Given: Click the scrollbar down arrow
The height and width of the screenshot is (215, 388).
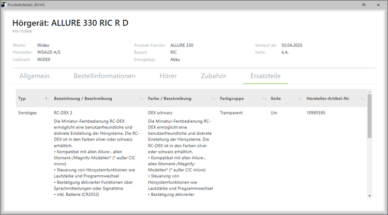Looking at the screenshot, I should pyautogui.click(x=369, y=196).
